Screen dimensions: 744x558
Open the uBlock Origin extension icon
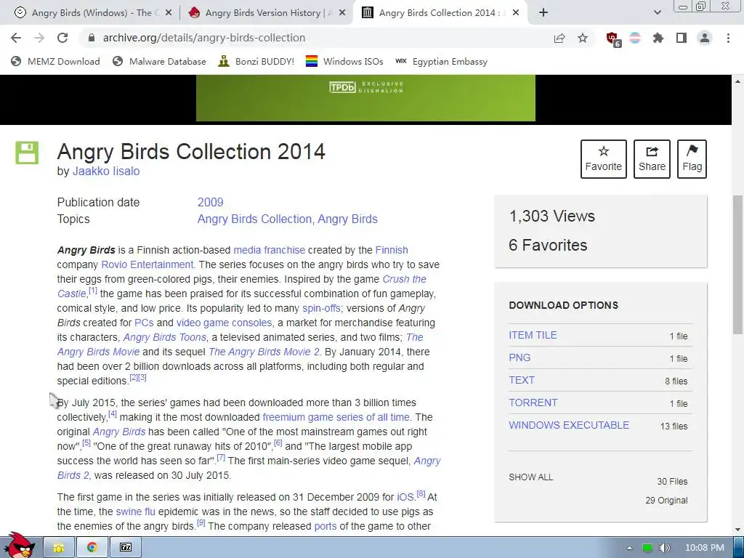(x=613, y=39)
